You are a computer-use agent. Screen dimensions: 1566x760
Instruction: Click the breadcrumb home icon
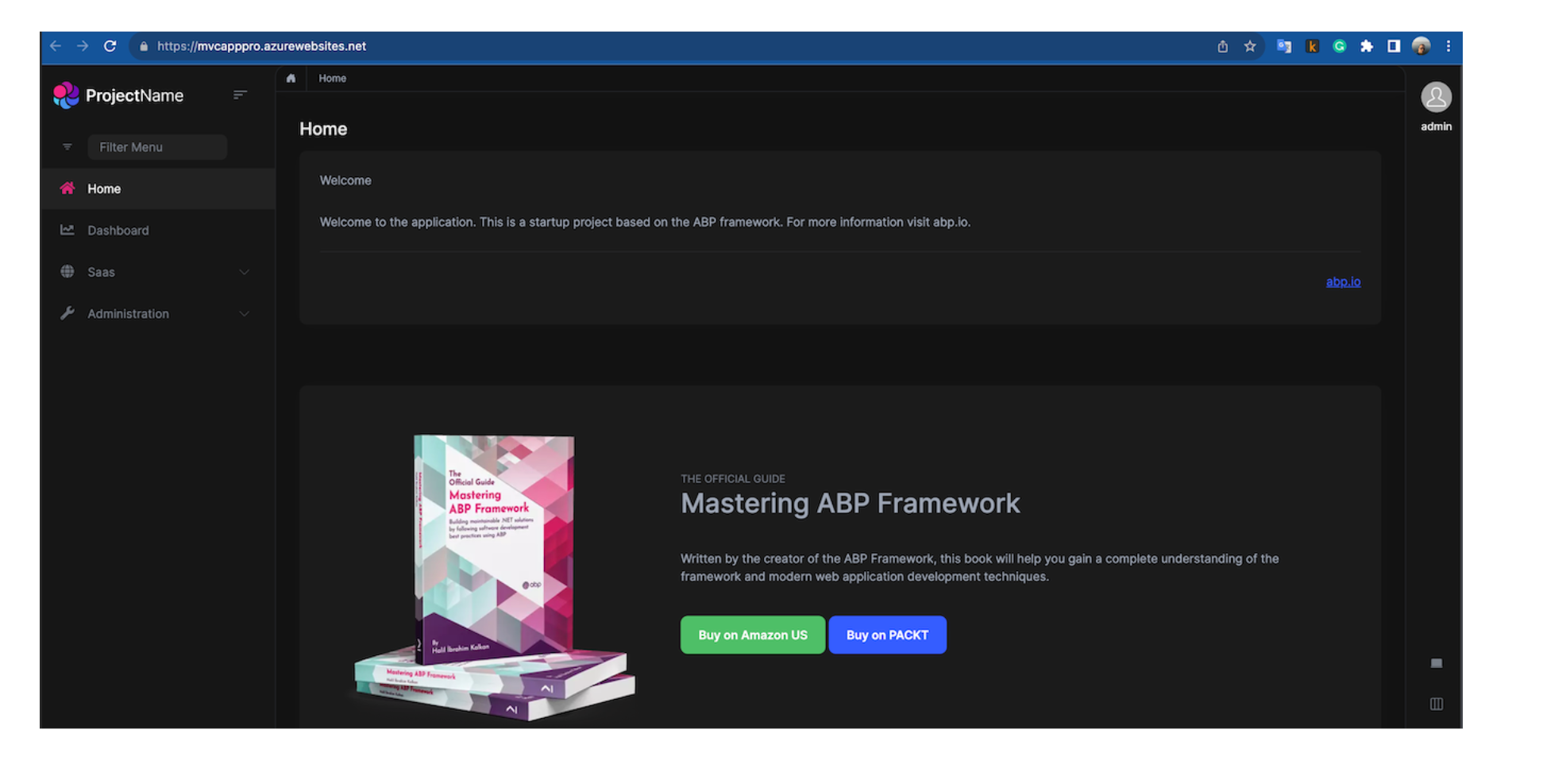pyautogui.click(x=291, y=79)
